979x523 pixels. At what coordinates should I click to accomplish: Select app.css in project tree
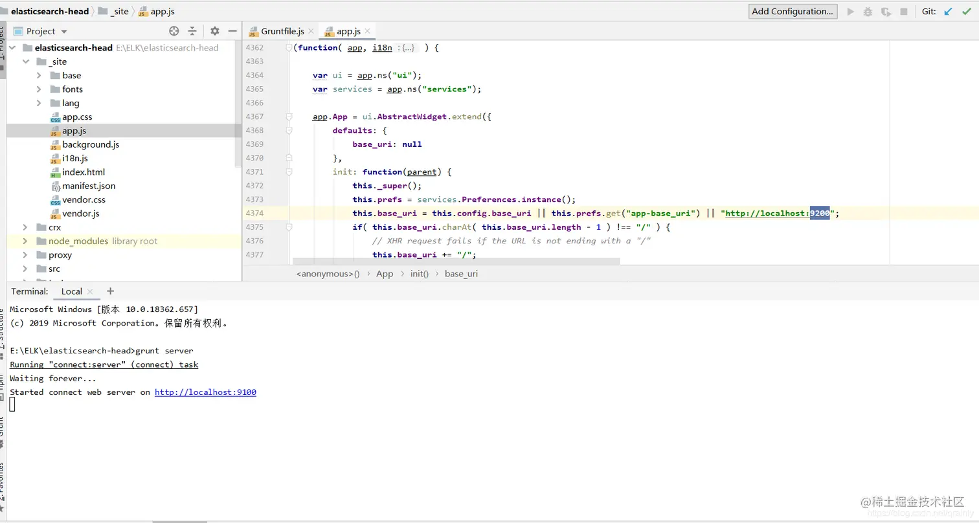78,117
